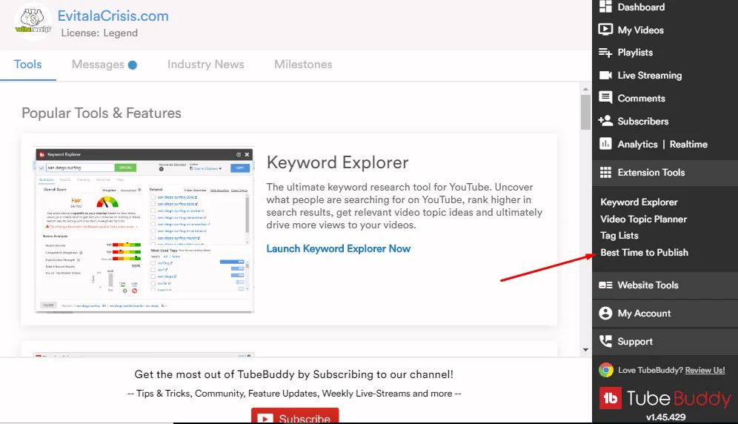Switch to the Tools tab

[27, 64]
